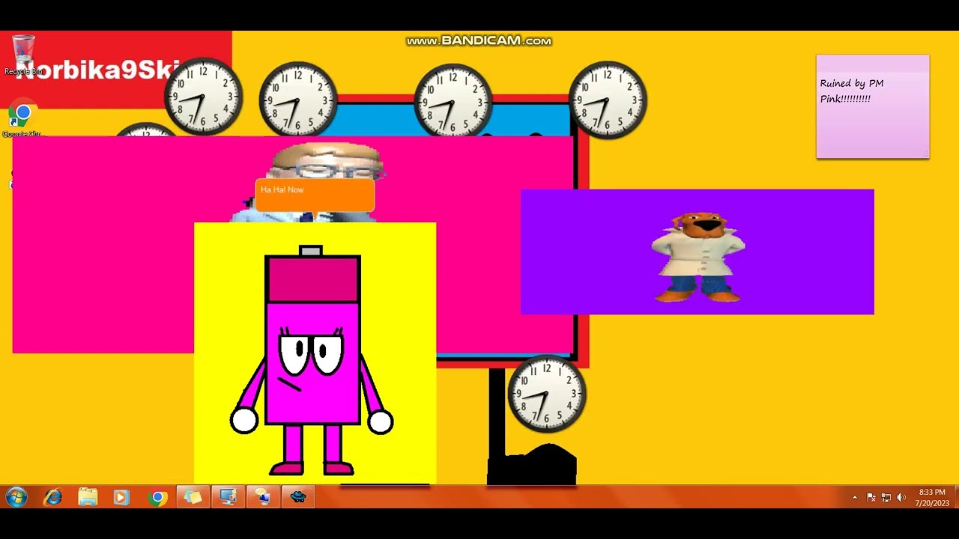Viewport: 959px width, 539px height.
Task: Click the monitor app taskbar button
Action: tap(228, 497)
